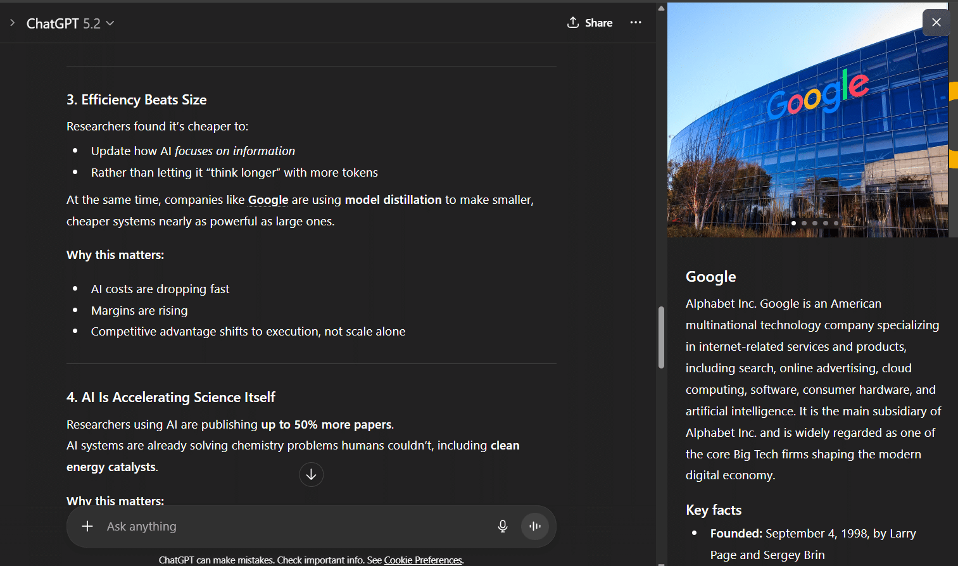Focus the Ask anything message field
The height and width of the screenshot is (566, 958).
[291, 526]
